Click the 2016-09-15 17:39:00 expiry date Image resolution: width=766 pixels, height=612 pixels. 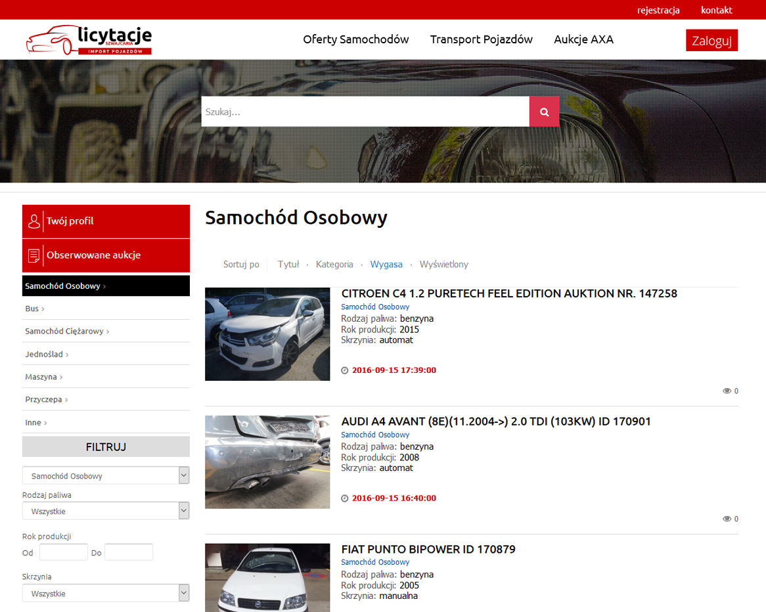click(394, 370)
